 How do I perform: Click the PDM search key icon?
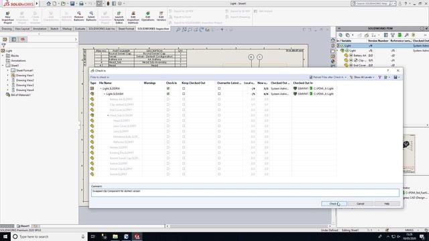click(407, 35)
